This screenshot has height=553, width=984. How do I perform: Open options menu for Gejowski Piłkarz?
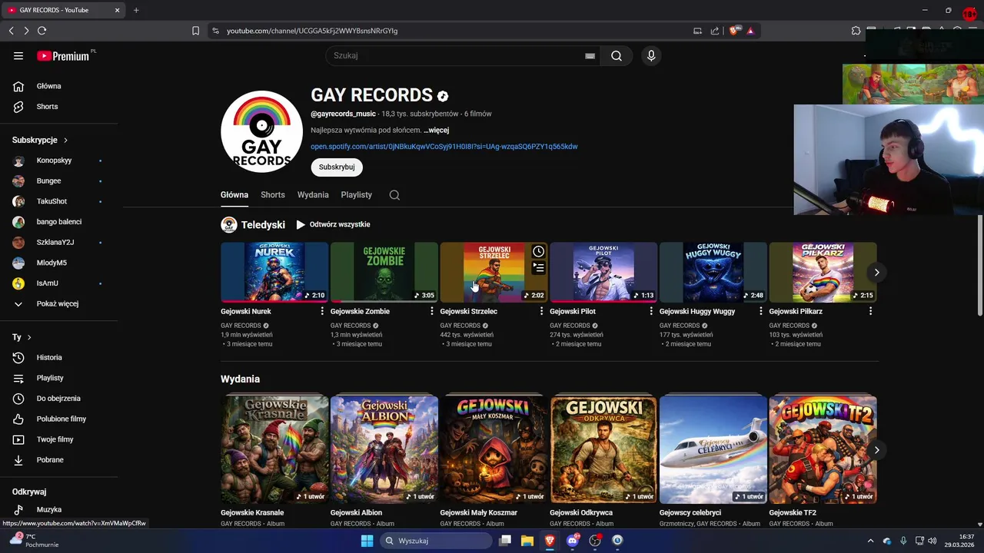click(870, 311)
